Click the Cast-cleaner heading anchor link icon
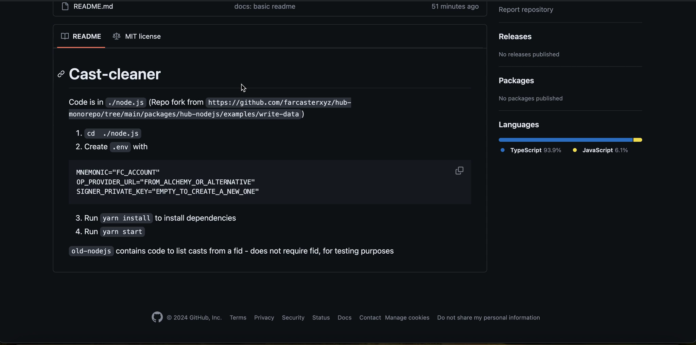This screenshot has height=345, width=696. click(61, 74)
